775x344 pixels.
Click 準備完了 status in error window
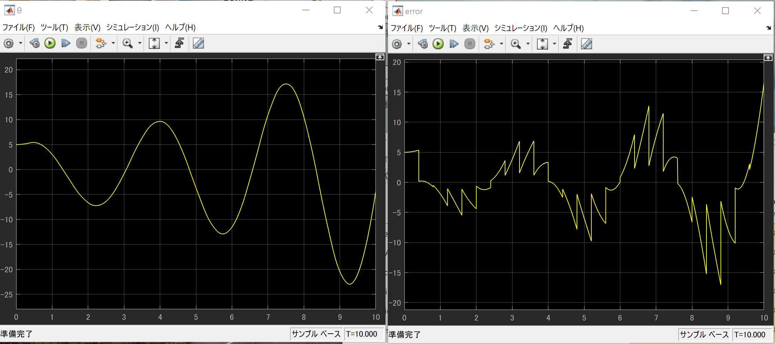point(405,335)
